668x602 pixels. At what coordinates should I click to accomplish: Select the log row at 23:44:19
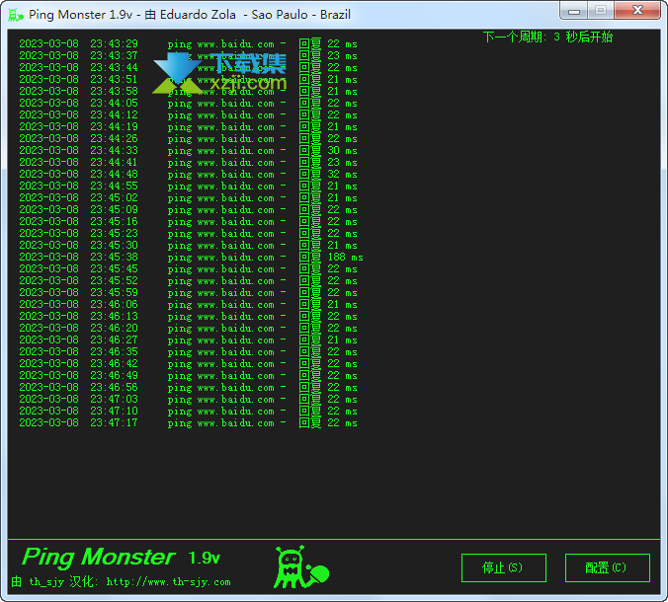tap(188, 126)
